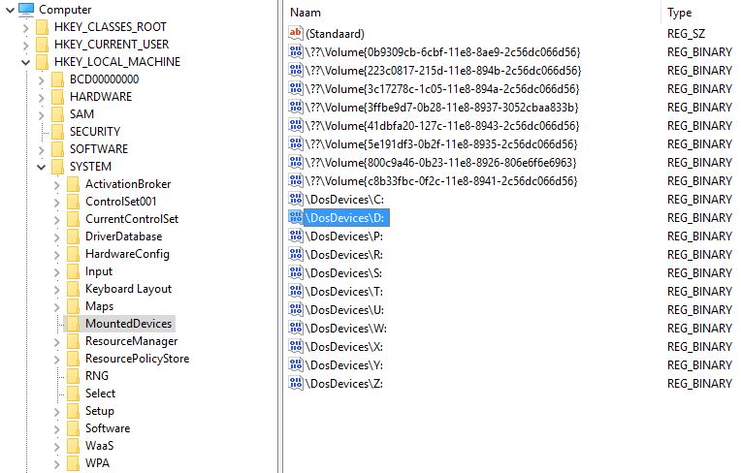The height and width of the screenshot is (473, 741).
Task: Select value Volume{800c9a46-0b23-11e8-8926-806e6f6e6963}
Action: pyautogui.click(x=441, y=163)
